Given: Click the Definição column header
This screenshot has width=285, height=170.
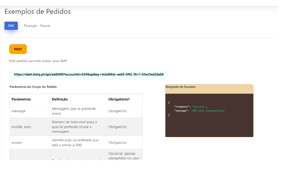Looking at the screenshot, I should [x=60, y=99].
